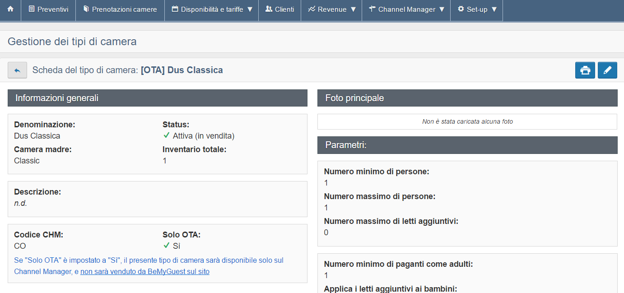Click 'non sarà venduto da BeMyGuest' link
Screen dimensions: 624x293
(144, 272)
